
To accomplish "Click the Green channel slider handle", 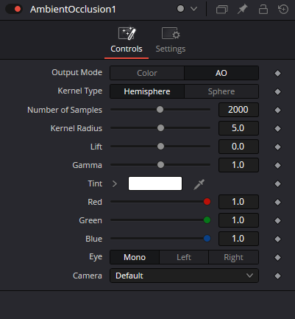I will point(207,220).
